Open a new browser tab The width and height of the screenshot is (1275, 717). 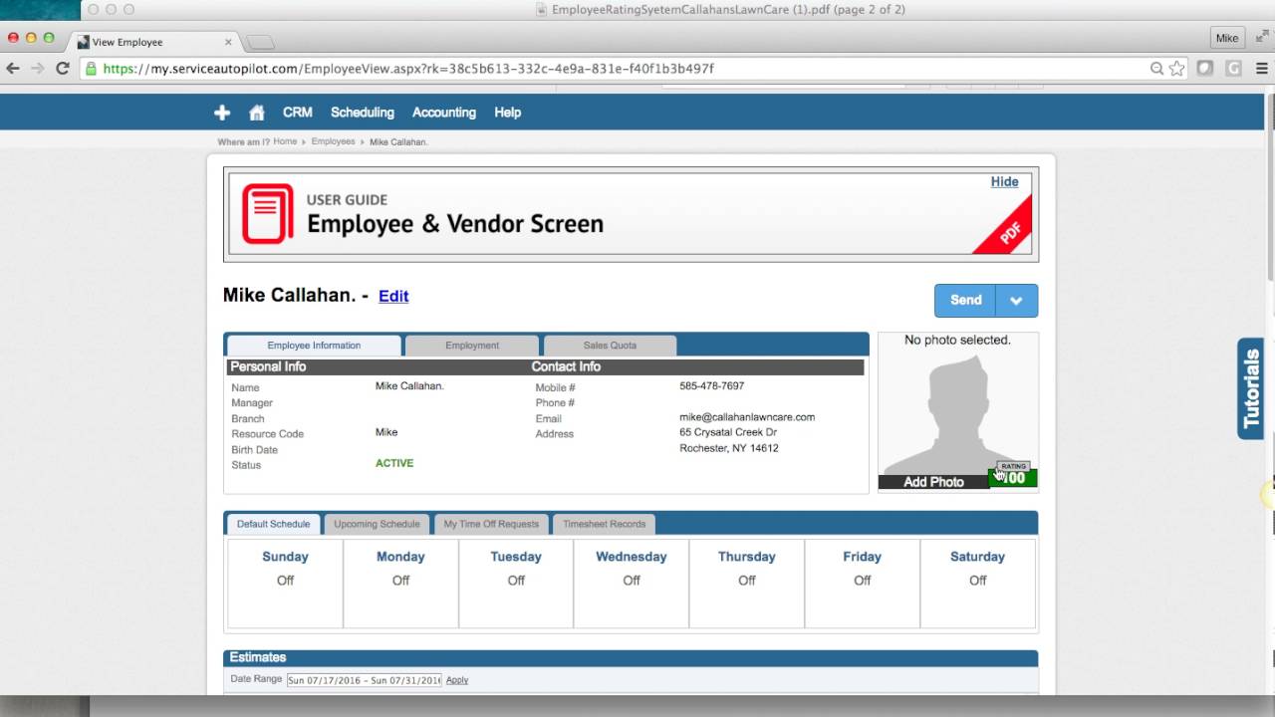coord(260,42)
